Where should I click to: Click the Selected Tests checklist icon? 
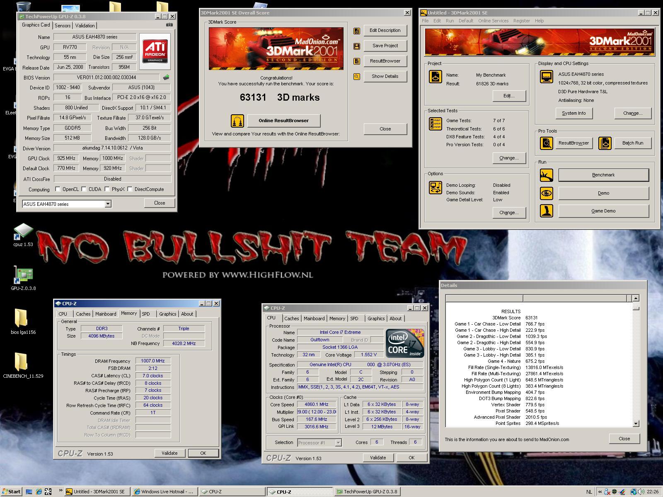point(435,124)
